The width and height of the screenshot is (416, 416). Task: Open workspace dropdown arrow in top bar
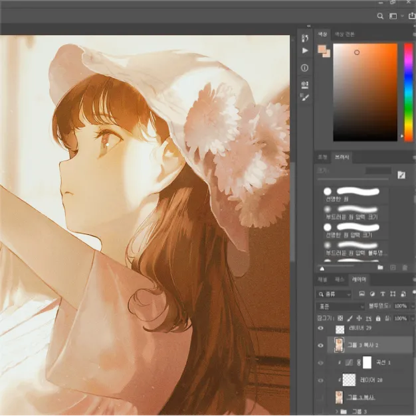click(402, 16)
